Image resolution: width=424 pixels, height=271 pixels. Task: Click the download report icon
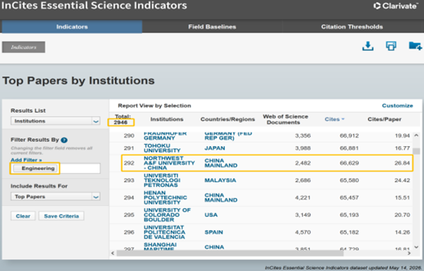click(x=367, y=46)
